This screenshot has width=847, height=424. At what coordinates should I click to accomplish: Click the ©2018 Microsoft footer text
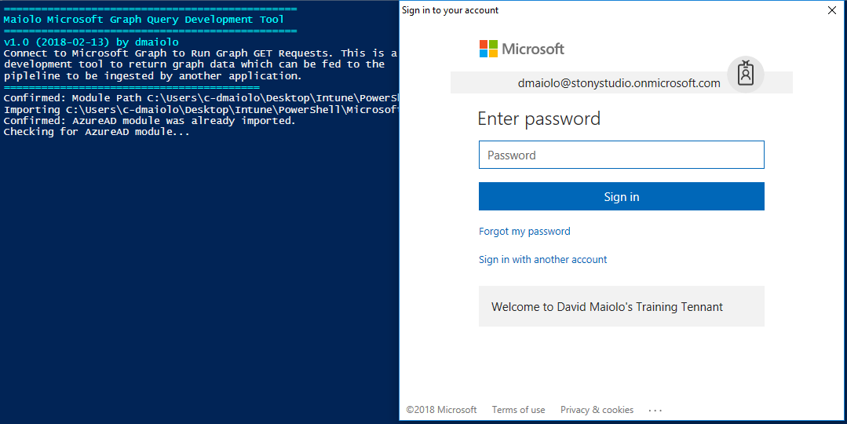click(441, 410)
